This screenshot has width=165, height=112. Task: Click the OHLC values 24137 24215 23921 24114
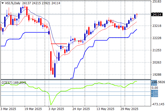click(41, 3)
